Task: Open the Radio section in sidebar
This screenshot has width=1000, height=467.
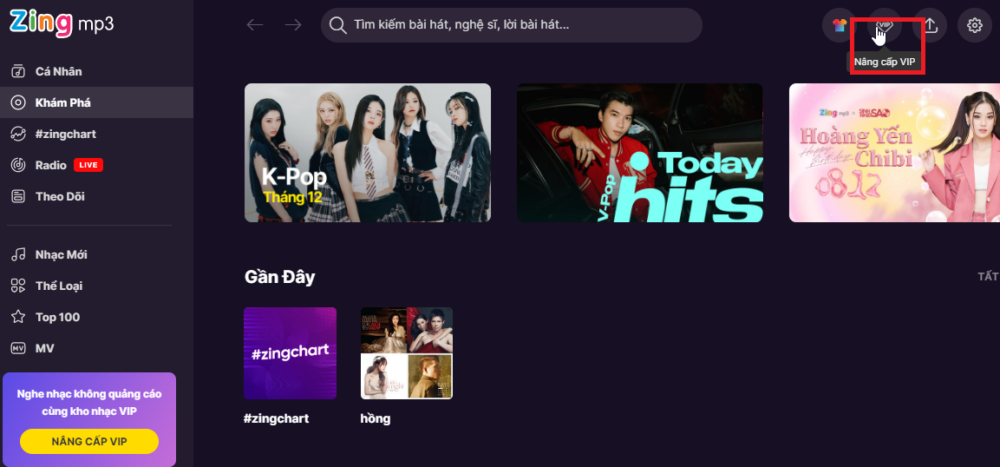Action: tap(51, 165)
